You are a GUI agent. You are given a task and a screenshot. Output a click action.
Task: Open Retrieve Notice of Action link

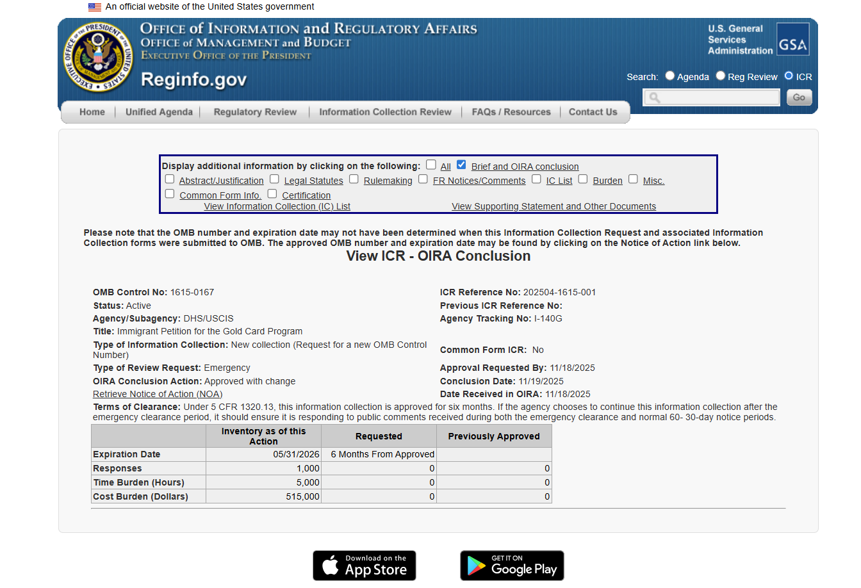tap(158, 394)
